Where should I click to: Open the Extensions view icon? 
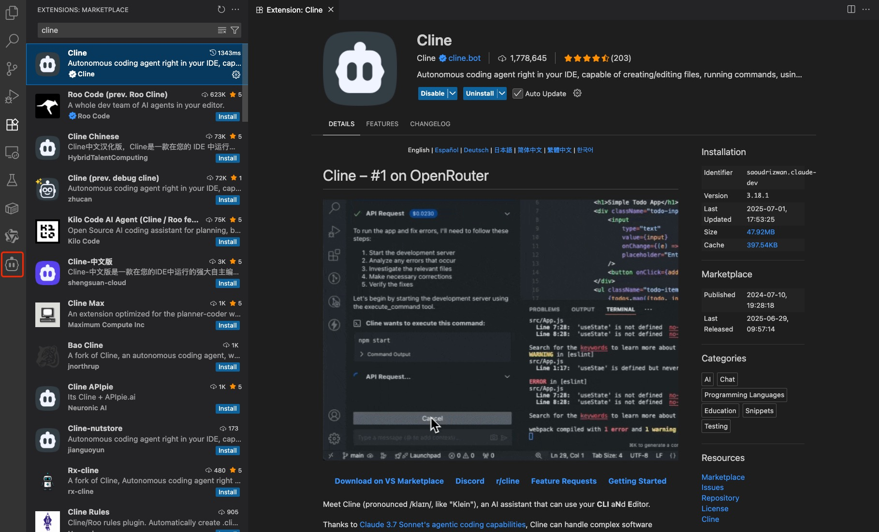12,125
